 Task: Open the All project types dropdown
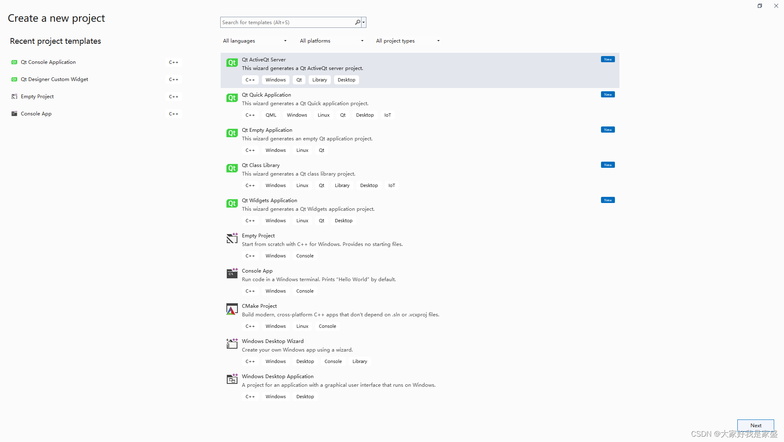pyautogui.click(x=408, y=41)
